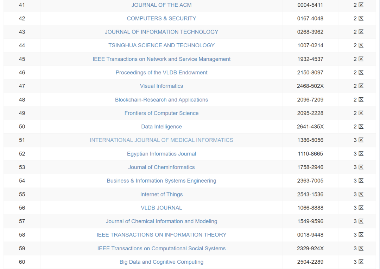380x269 pixels.
Task: Click row number 41 cell
Action: [x=22, y=5]
